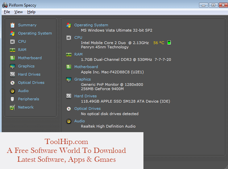Viewport: 228px width, 169px height.
Task: Click the RAM icon in summary panel
Action: pos(69,55)
